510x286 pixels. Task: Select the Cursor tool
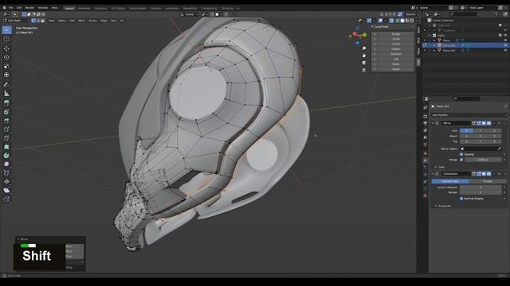click(6, 39)
